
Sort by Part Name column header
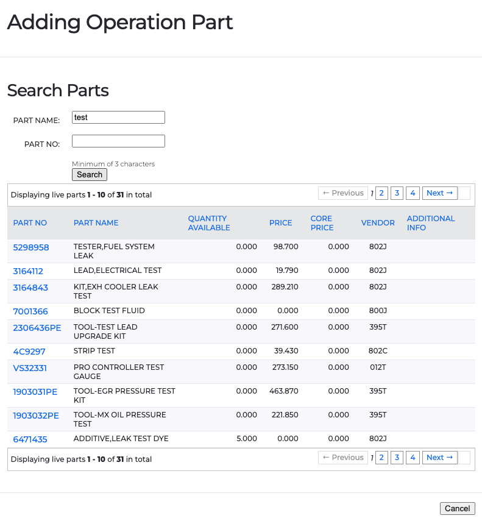[96, 223]
